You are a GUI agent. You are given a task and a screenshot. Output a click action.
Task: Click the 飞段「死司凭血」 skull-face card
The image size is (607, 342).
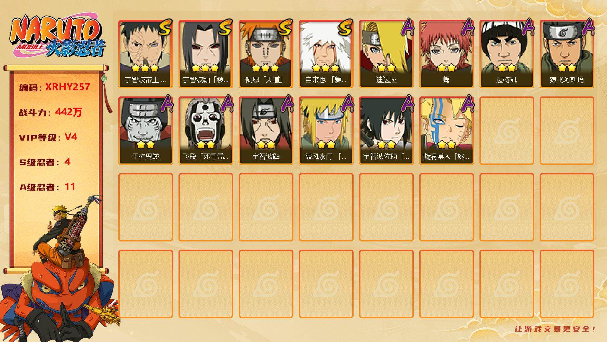click(x=206, y=131)
